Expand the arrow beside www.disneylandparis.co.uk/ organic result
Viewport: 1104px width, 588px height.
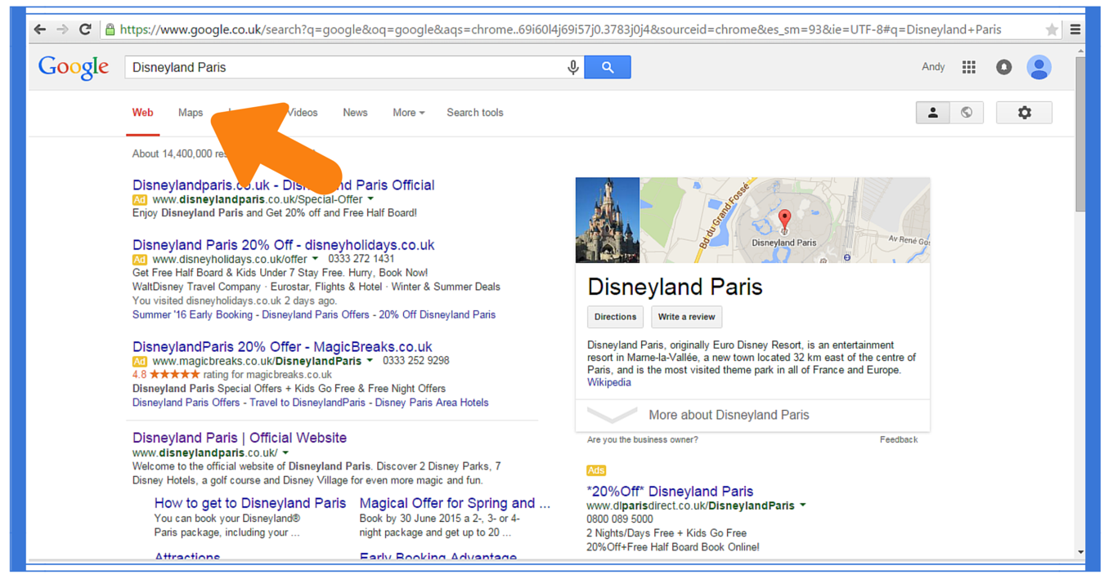(x=285, y=452)
